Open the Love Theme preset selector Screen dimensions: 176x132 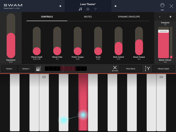88,4
